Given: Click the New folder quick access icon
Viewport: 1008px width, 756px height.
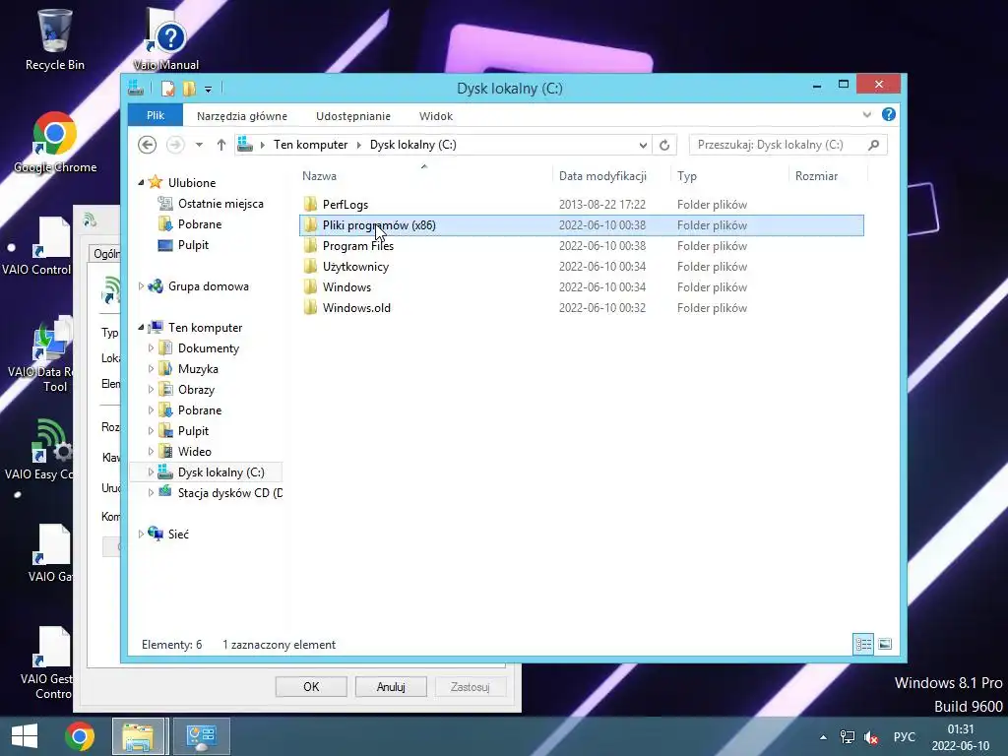Looking at the screenshot, I should (189, 88).
